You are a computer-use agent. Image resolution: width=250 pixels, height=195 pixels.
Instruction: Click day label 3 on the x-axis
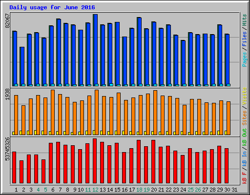31,190
